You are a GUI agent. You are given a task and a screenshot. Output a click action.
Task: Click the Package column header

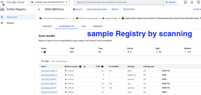point(131,66)
